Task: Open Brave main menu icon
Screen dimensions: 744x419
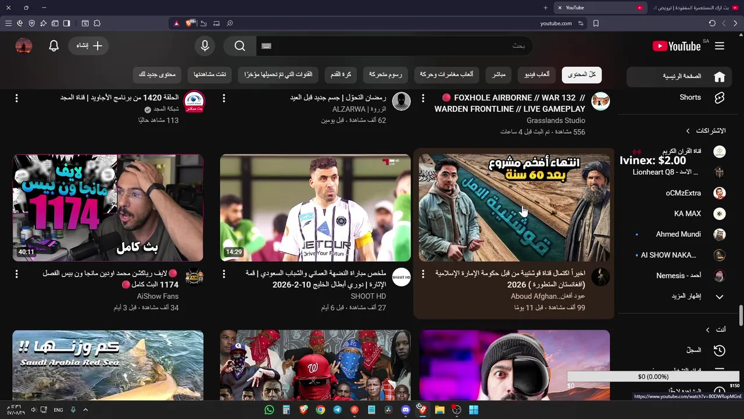Action: (x=8, y=23)
